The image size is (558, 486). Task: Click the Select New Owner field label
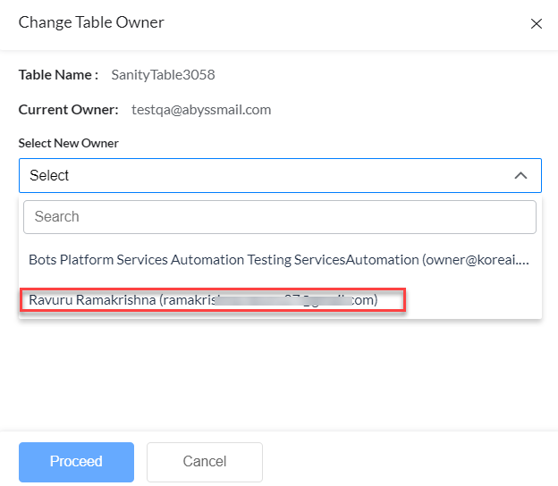(x=69, y=143)
